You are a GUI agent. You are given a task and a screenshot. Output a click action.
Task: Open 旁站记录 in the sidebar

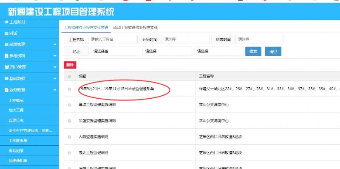(x=16, y=151)
